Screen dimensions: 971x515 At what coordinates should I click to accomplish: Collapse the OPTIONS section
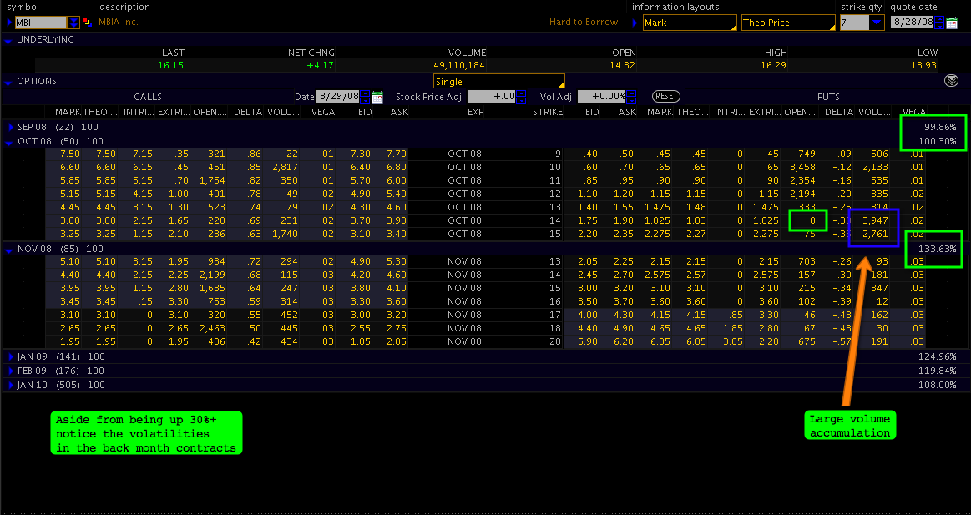[8, 82]
